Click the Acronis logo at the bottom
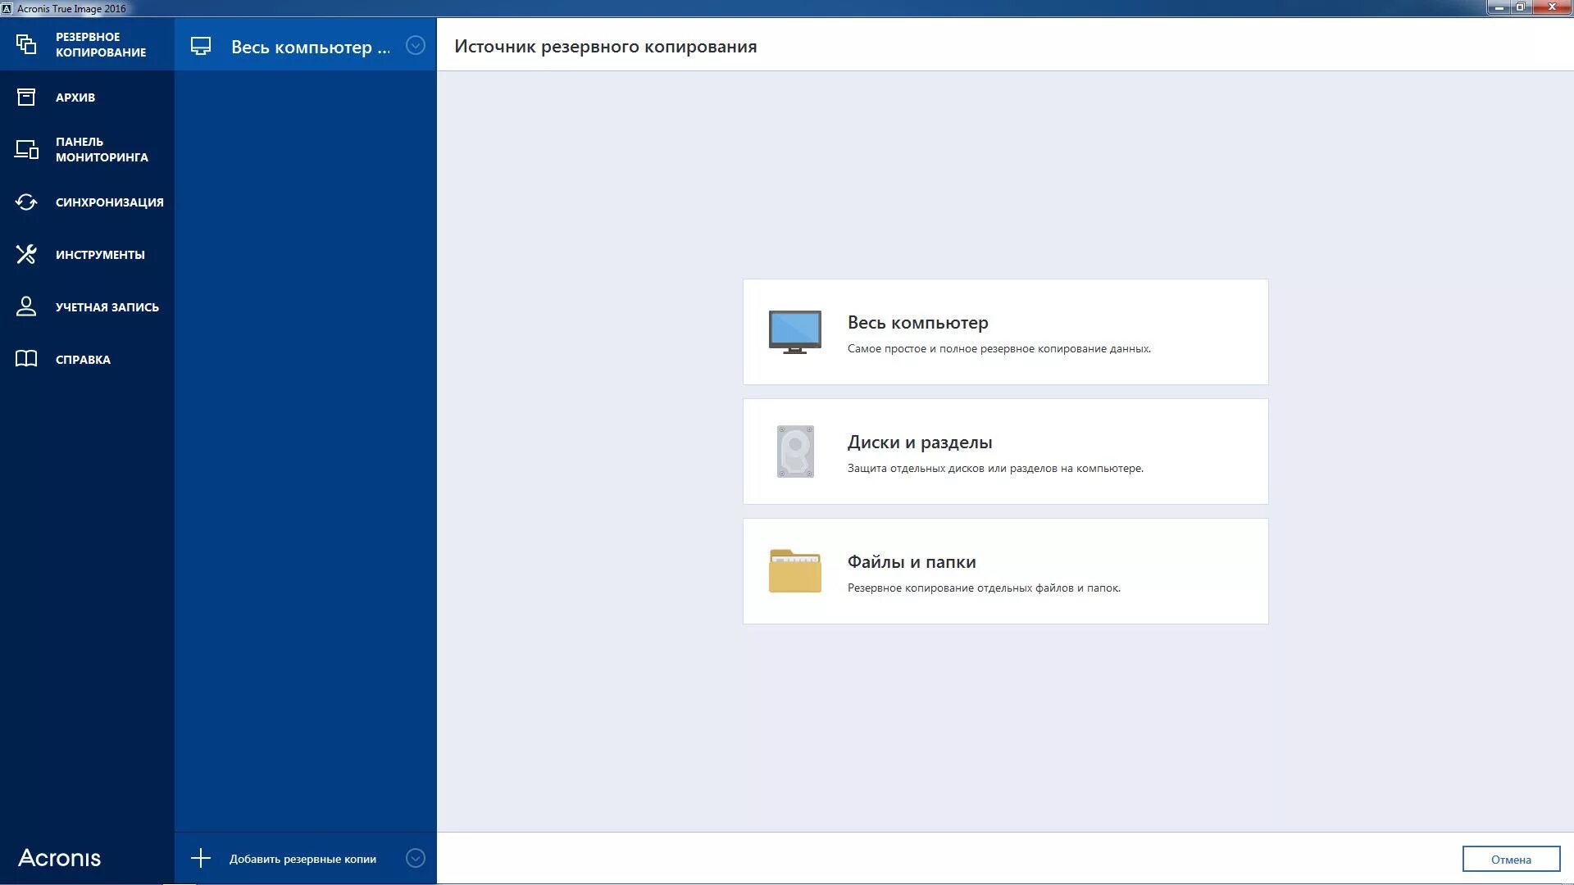This screenshot has height=885, width=1574. [x=61, y=857]
